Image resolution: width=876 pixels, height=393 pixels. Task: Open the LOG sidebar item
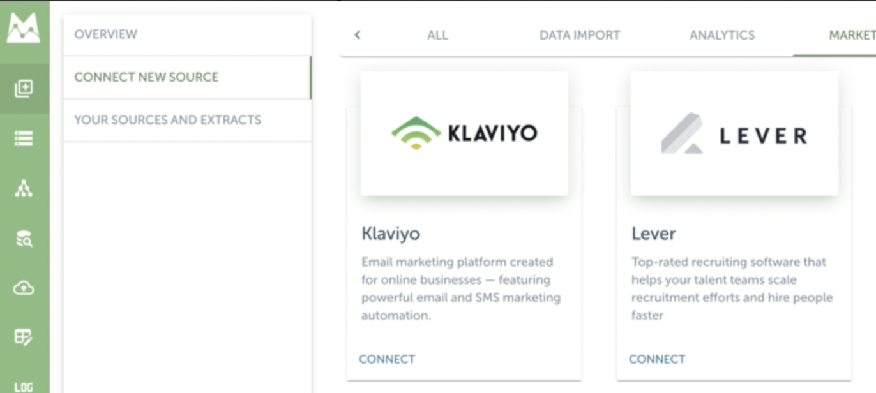(24, 387)
